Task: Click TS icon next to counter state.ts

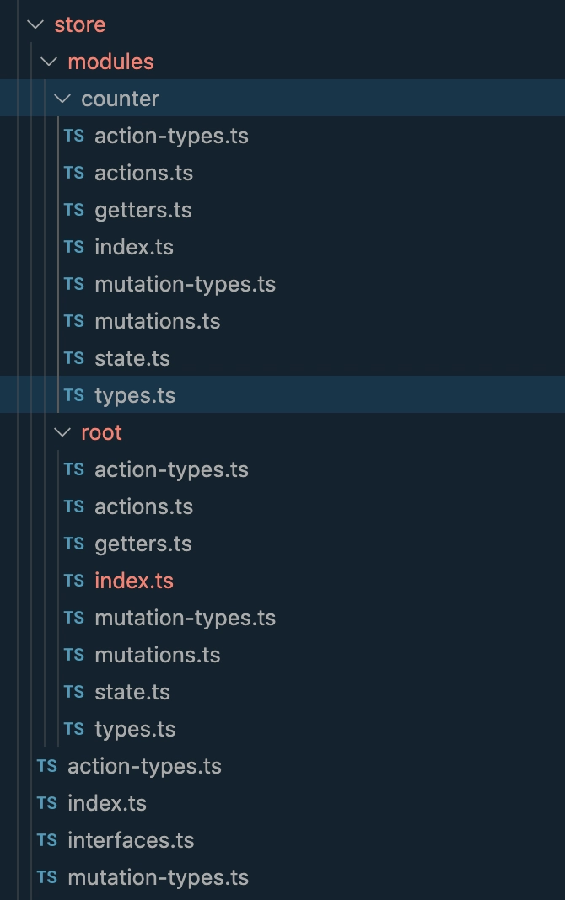Action: point(74,358)
